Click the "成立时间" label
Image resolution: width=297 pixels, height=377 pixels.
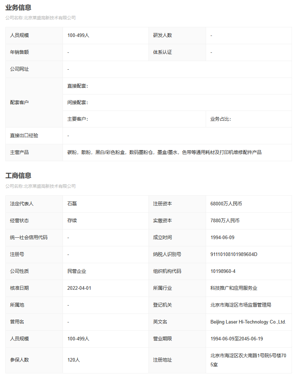tap(163, 238)
